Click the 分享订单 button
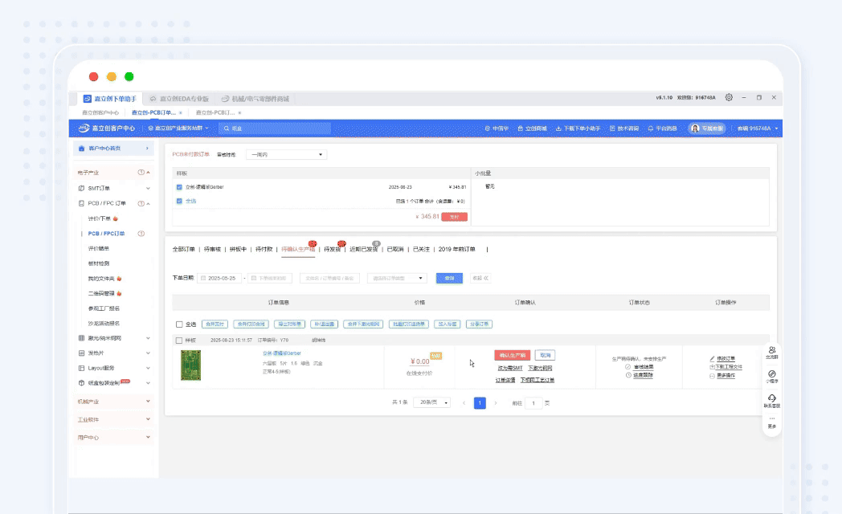Viewport: 842px width, 514px height. (480, 324)
